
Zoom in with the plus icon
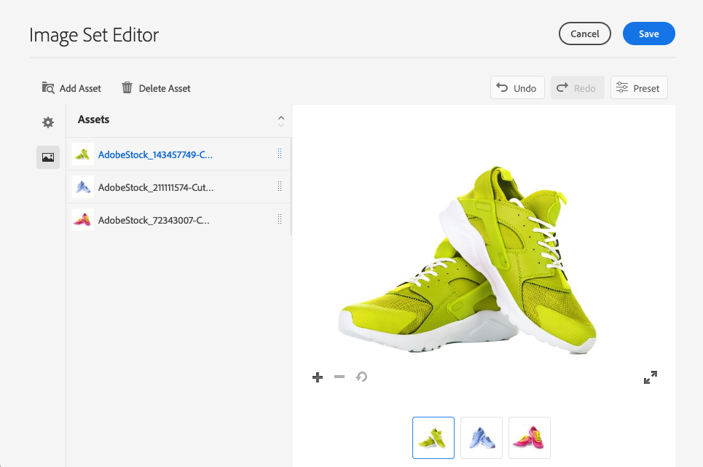[x=318, y=377]
